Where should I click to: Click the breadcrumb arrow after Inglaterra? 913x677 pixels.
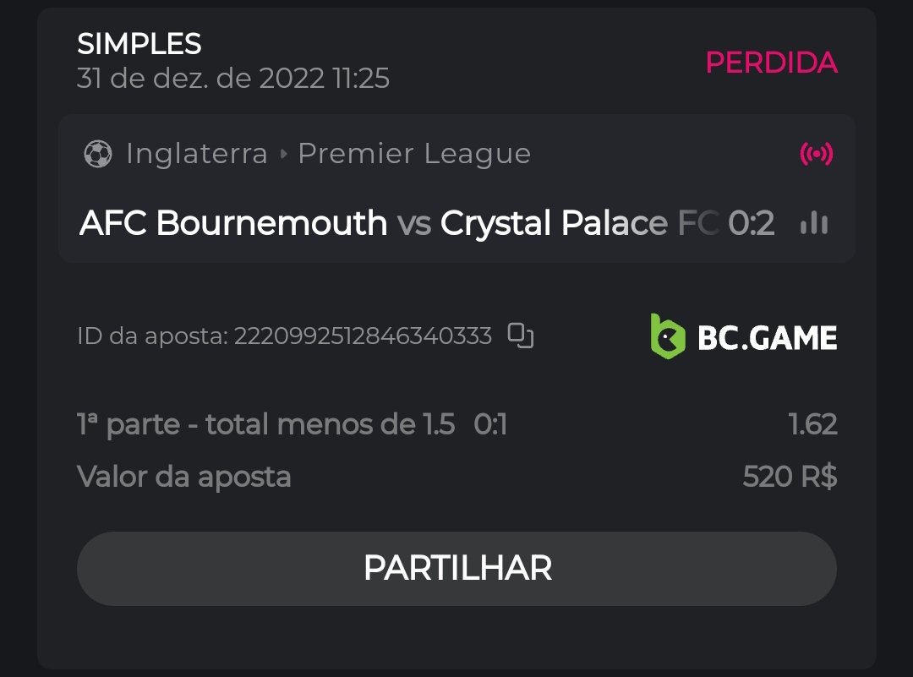pos(283,155)
